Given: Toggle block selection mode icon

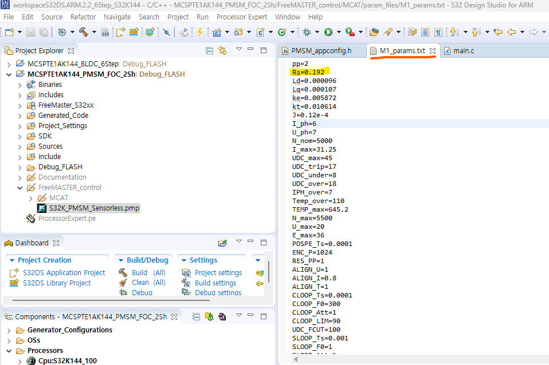Looking at the screenshot, I should [425, 32].
